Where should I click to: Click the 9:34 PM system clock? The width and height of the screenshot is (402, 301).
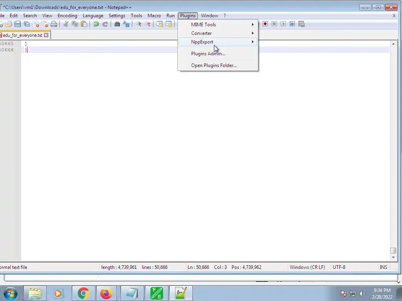(382, 290)
